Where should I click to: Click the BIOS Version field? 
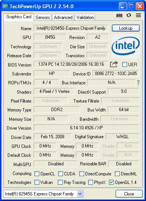[x=71, y=64]
